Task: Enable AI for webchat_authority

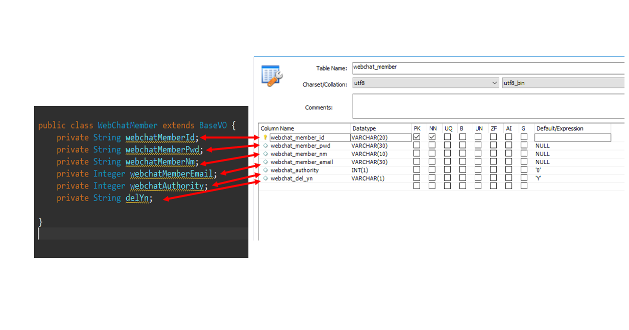Action: click(509, 170)
